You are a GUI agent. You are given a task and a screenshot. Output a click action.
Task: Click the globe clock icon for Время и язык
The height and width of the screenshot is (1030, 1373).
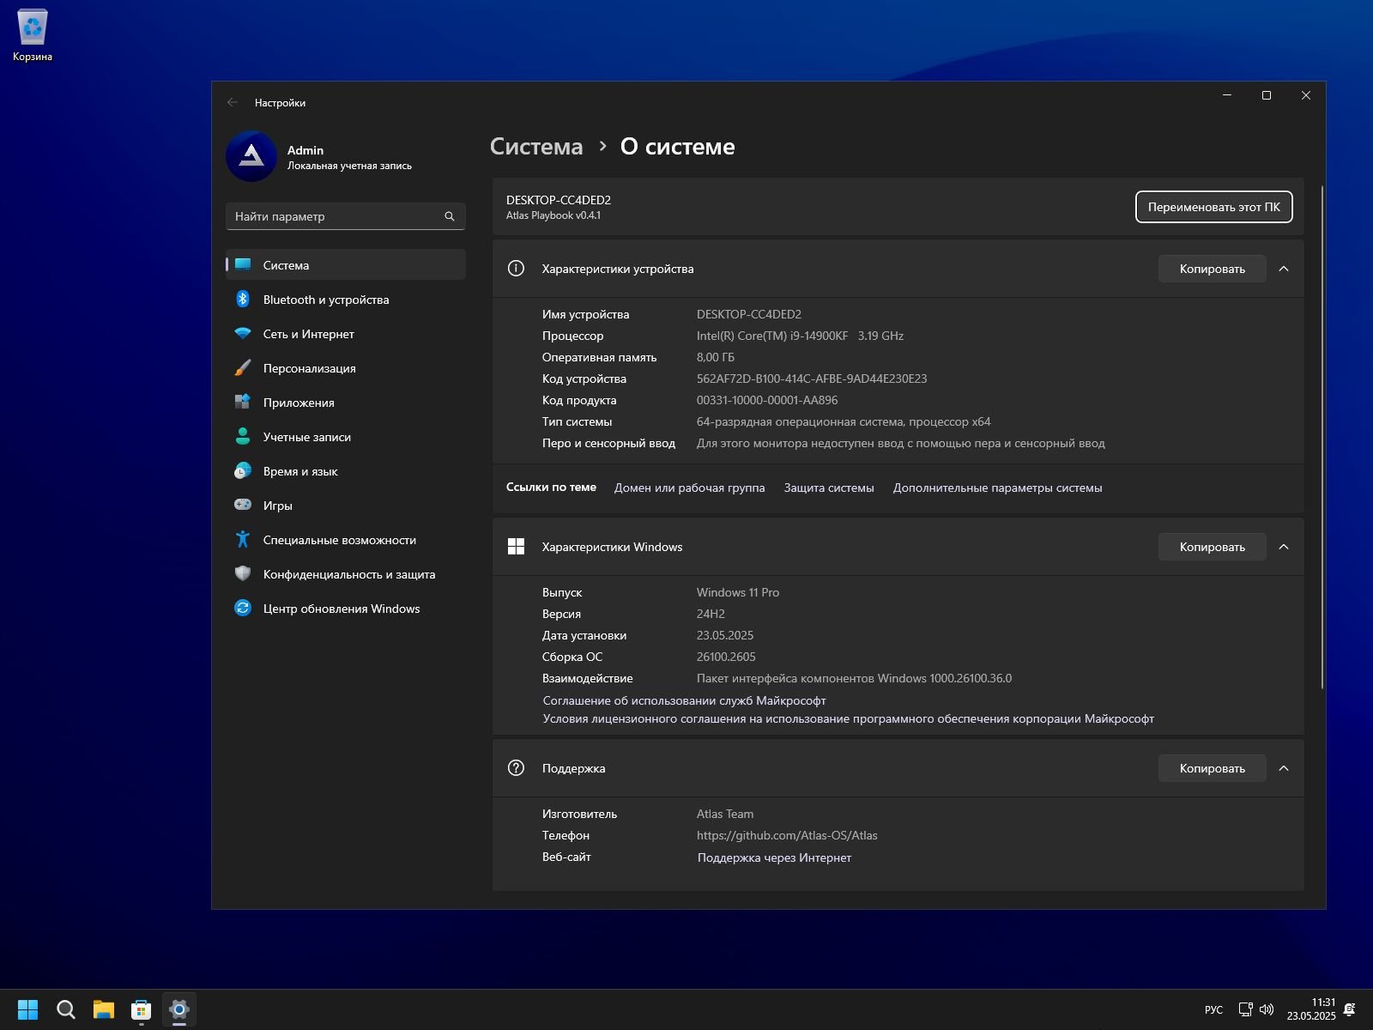243,470
